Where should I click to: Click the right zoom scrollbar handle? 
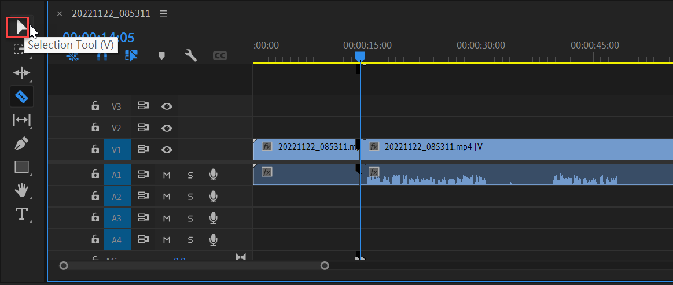(x=325, y=266)
